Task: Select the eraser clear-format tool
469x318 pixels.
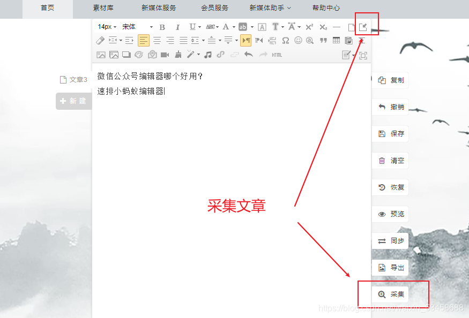Action: click(100, 40)
